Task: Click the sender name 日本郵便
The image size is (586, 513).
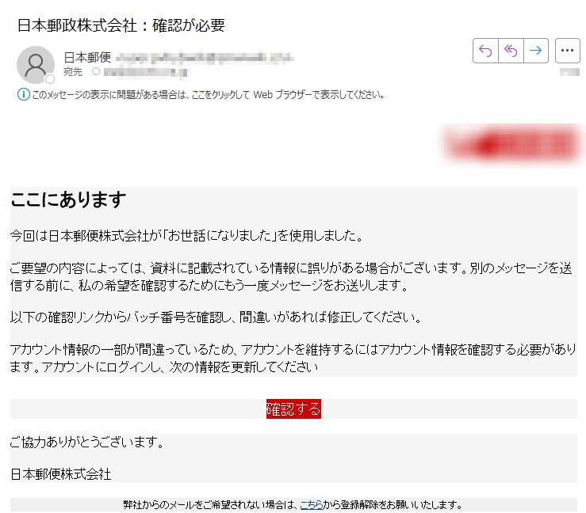Action: click(87, 58)
